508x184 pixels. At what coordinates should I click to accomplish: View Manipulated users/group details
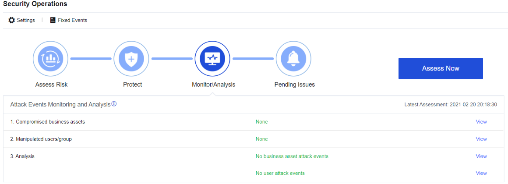click(x=481, y=139)
